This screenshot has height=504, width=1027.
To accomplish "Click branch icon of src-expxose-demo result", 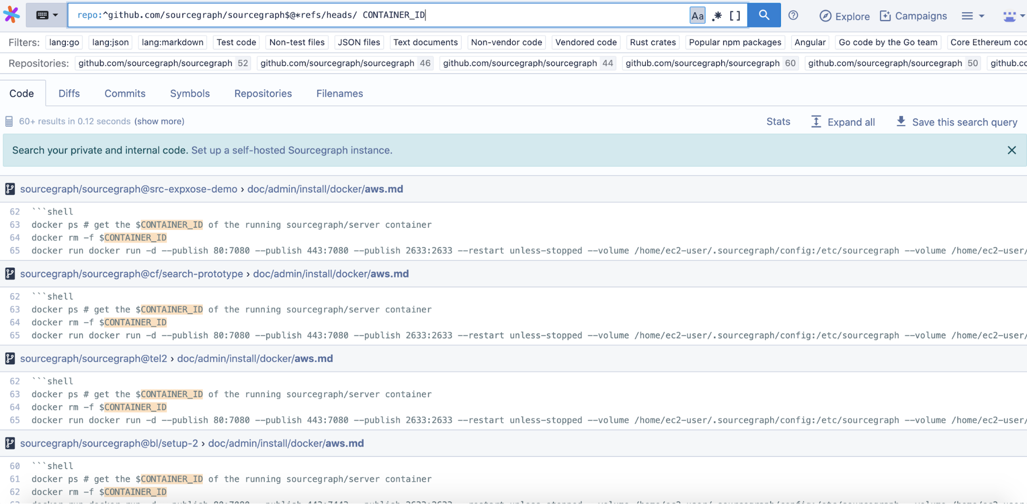I will pyautogui.click(x=10, y=189).
